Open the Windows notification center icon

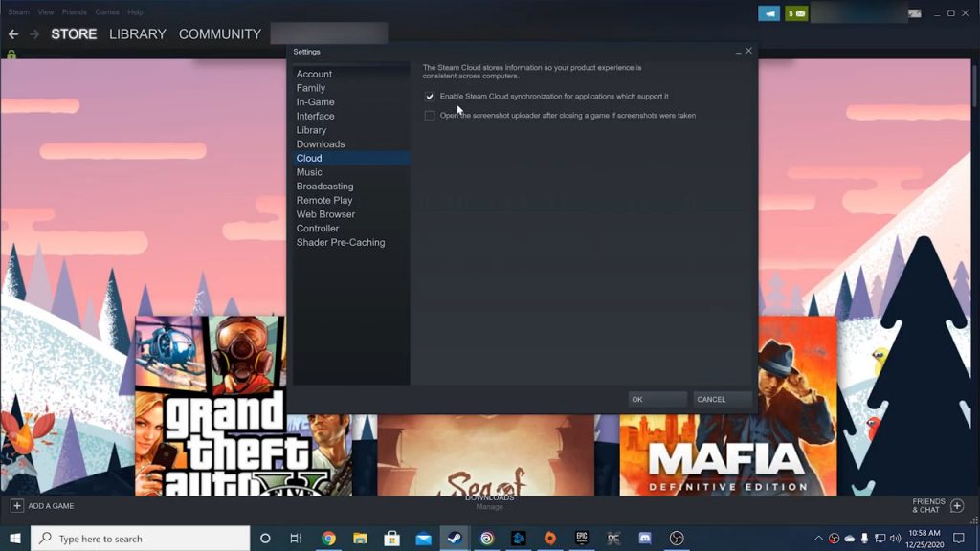tap(959, 538)
